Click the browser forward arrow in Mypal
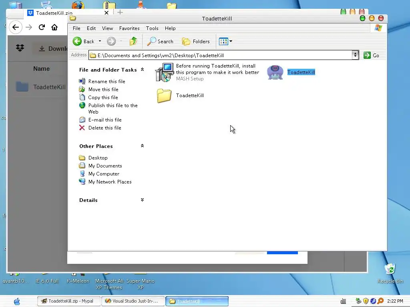The height and width of the screenshot is (307, 410). (x=29, y=27)
